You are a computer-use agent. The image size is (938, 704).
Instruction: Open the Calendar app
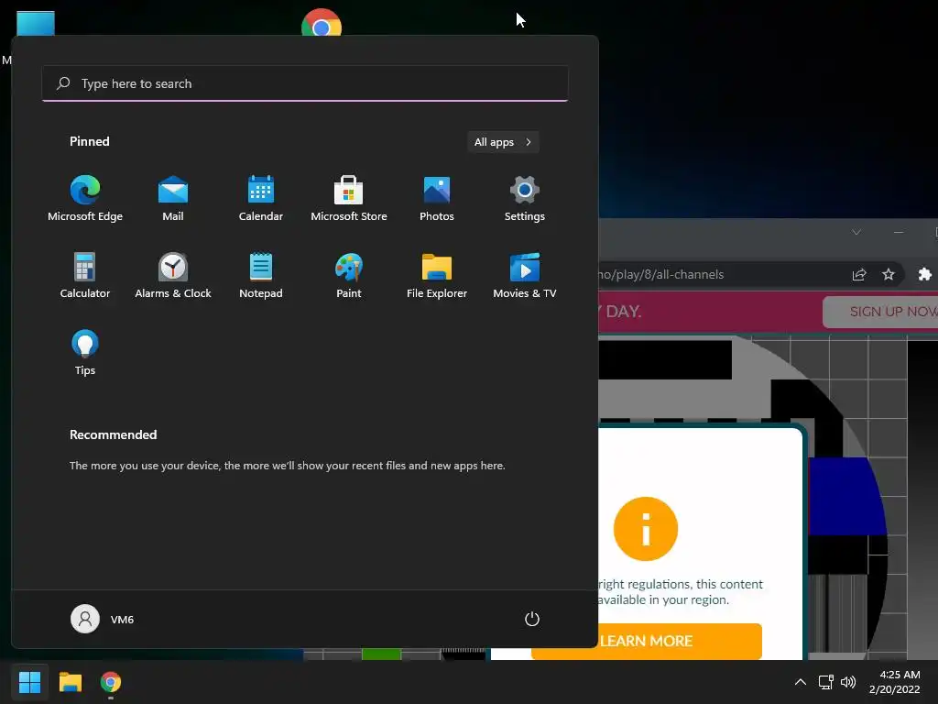click(x=261, y=199)
